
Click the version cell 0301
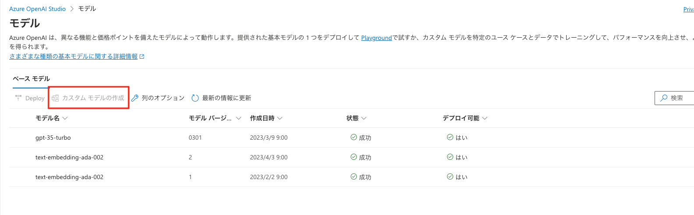(x=195, y=137)
